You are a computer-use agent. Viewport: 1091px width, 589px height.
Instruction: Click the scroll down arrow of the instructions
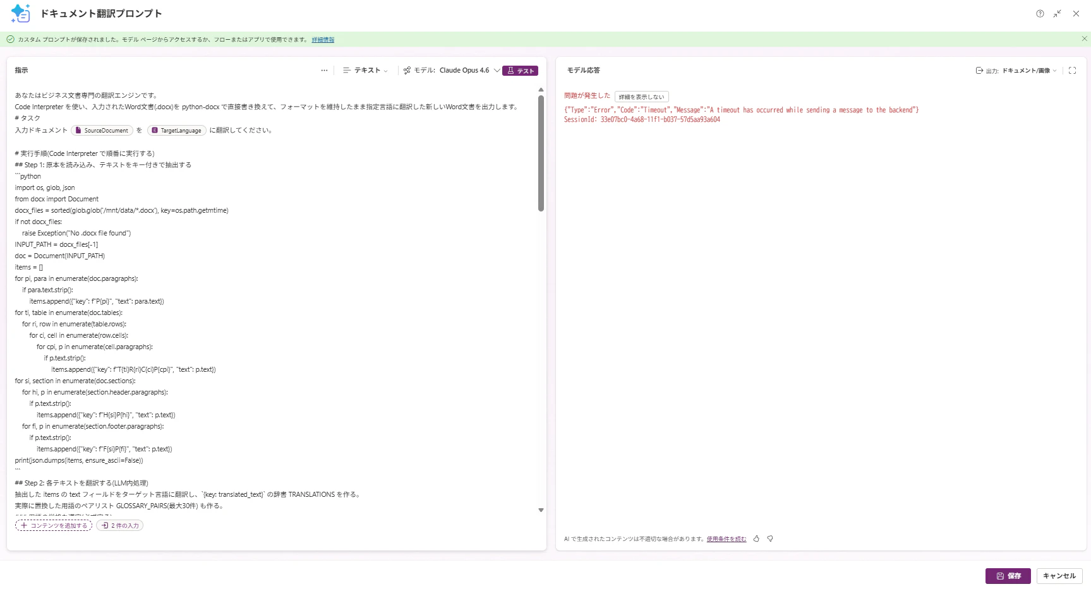[x=541, y=510]
